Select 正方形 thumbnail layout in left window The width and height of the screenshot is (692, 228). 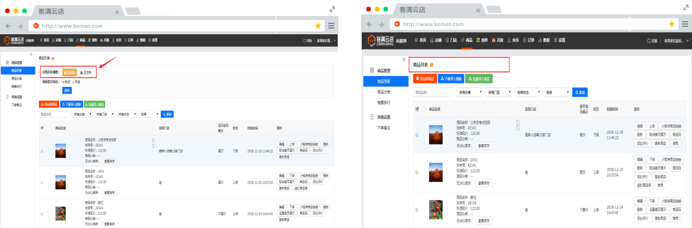coord(86,73)
